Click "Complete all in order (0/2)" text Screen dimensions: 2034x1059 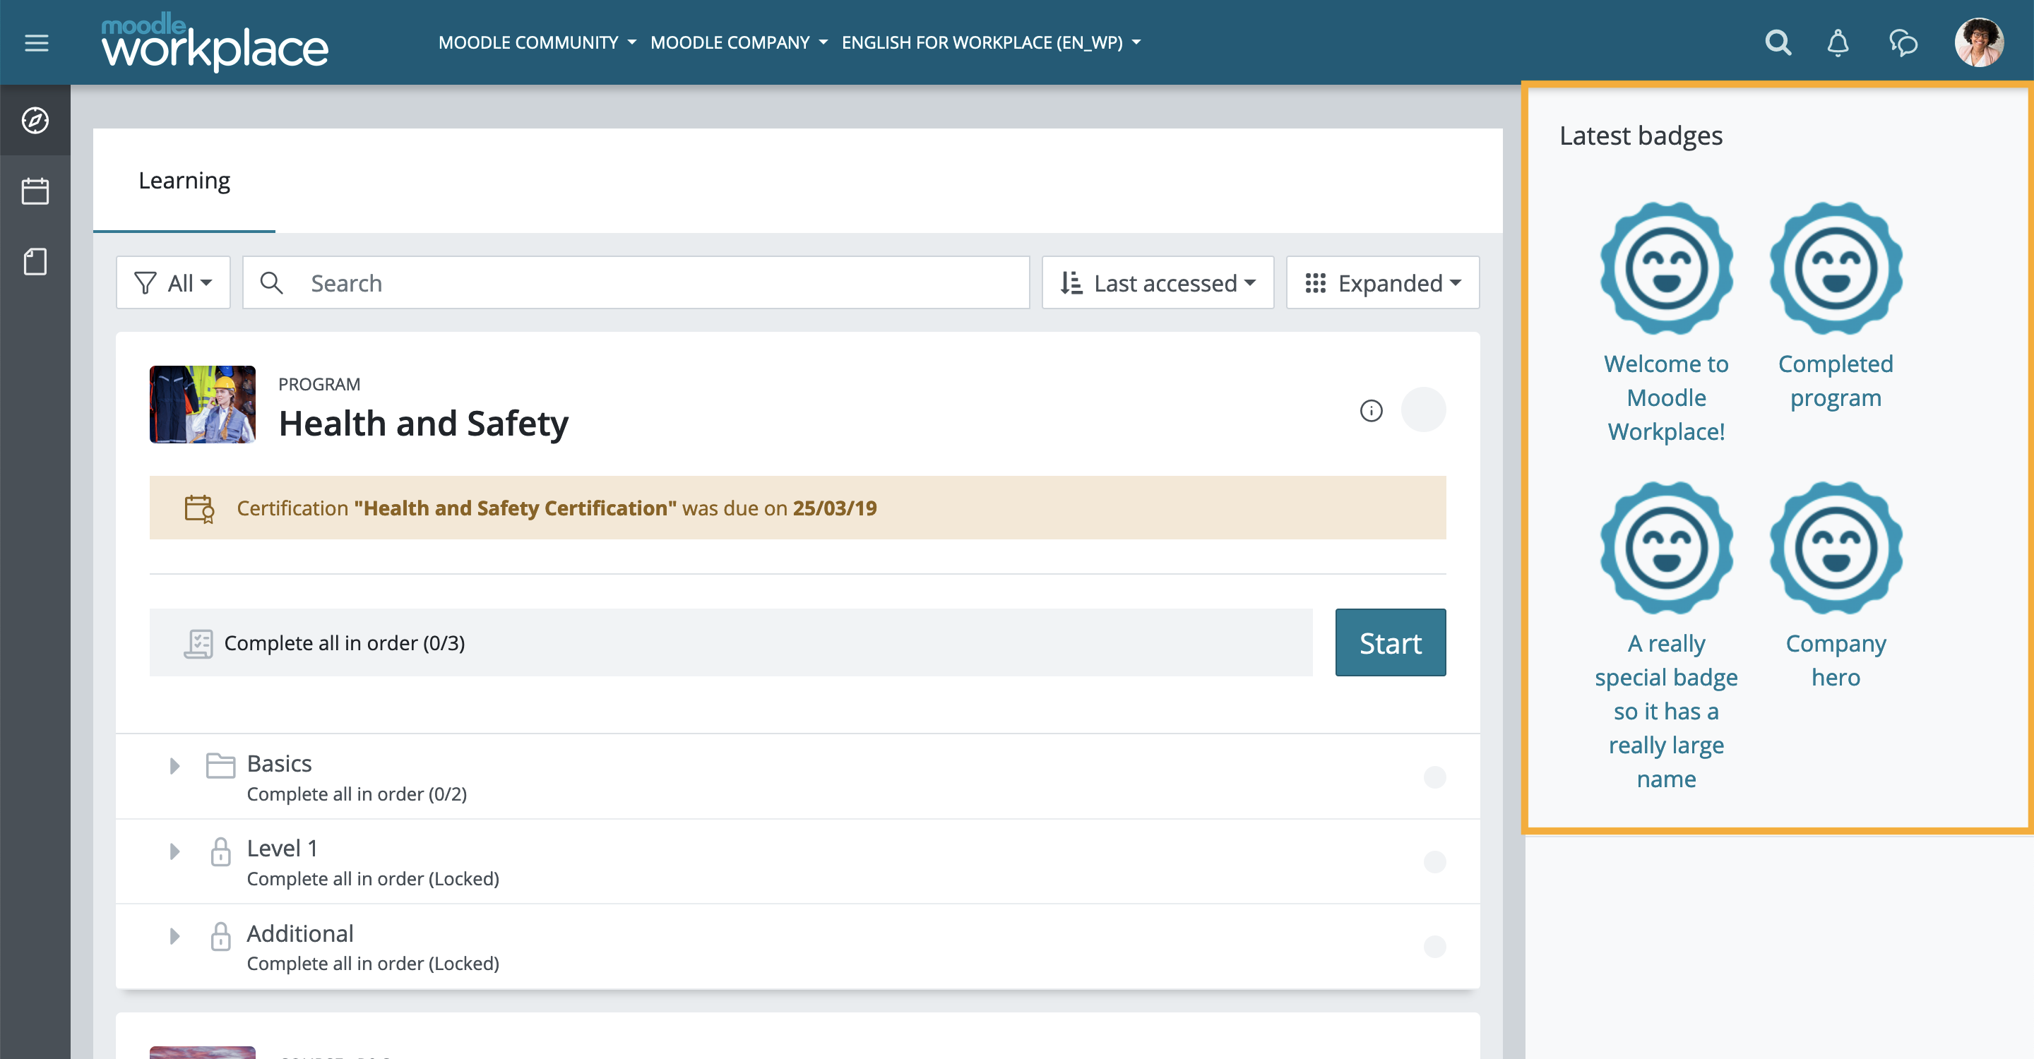(x=357, y=794)
